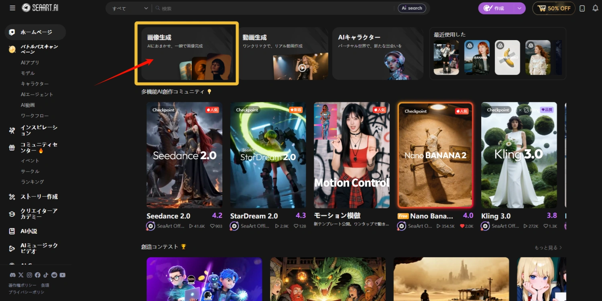Open the Seedance 2.0 model card
This screenshot has height=301, width=602.
click(x=185, y=155)
